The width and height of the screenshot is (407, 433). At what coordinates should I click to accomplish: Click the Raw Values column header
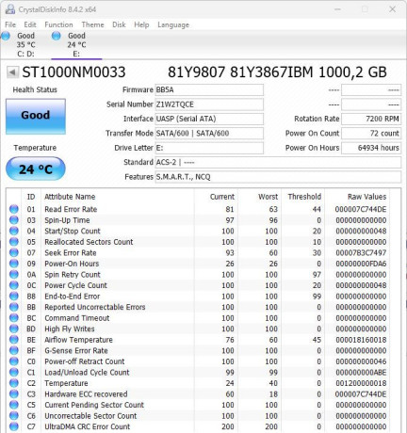[366, 197]
